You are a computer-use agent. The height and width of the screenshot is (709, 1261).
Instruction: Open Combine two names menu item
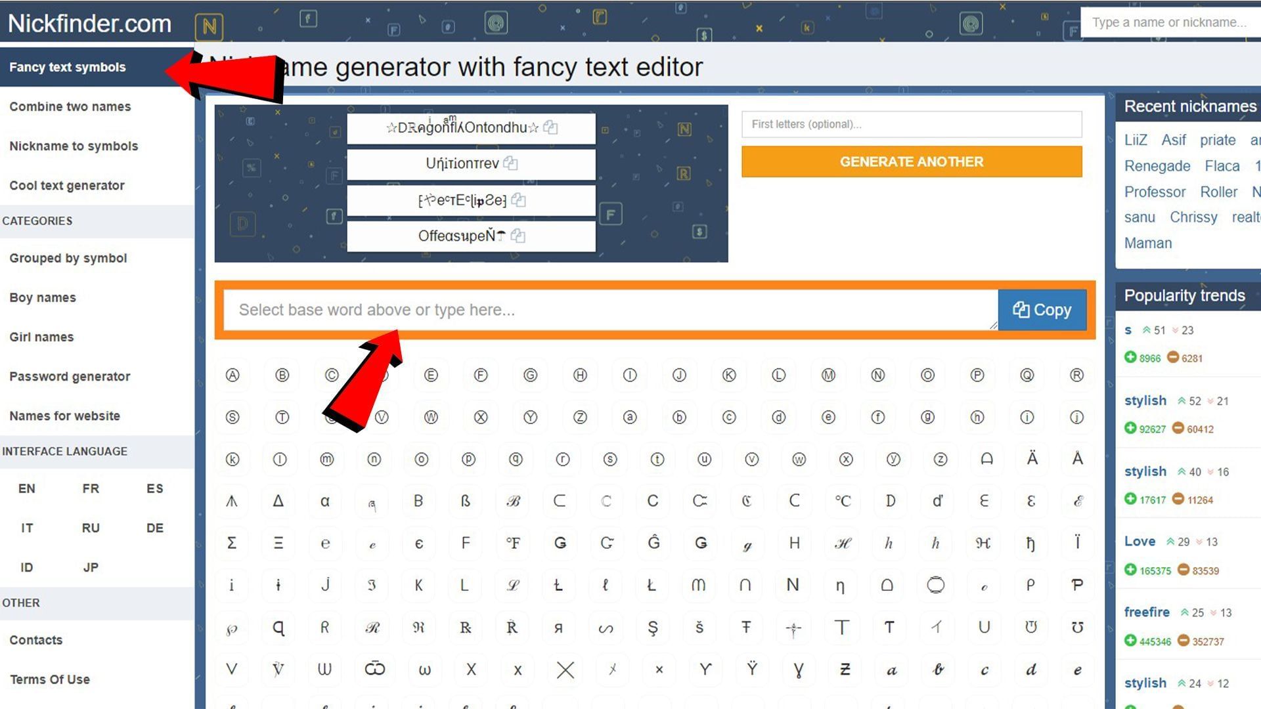(x=70, y=106)
